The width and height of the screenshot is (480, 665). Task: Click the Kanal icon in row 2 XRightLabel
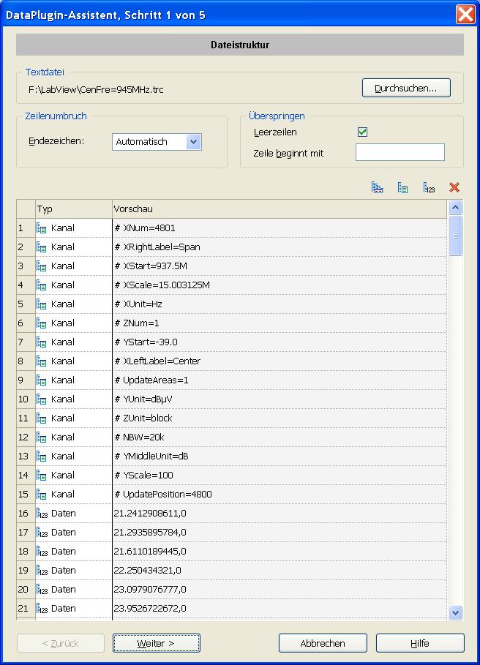(42, 247)
